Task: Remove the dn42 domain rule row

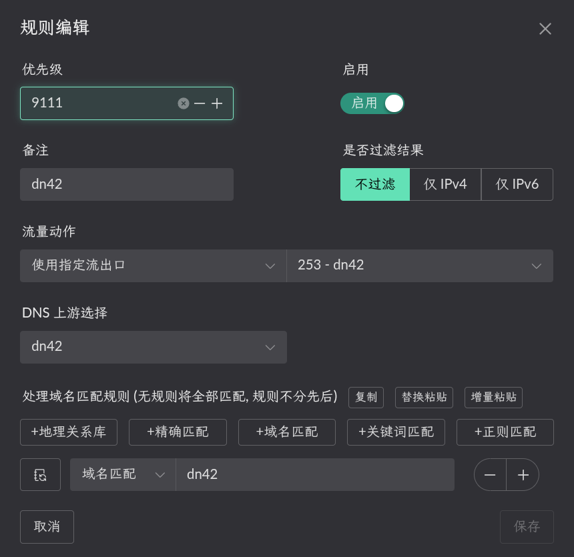Action: pos(490,474)
